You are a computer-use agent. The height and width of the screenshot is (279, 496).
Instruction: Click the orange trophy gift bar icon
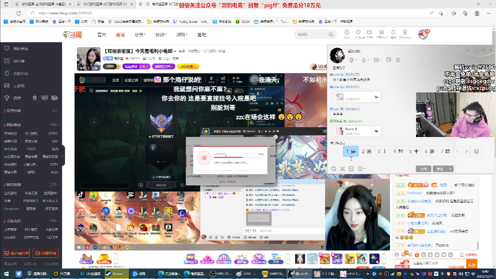point(104,259)
